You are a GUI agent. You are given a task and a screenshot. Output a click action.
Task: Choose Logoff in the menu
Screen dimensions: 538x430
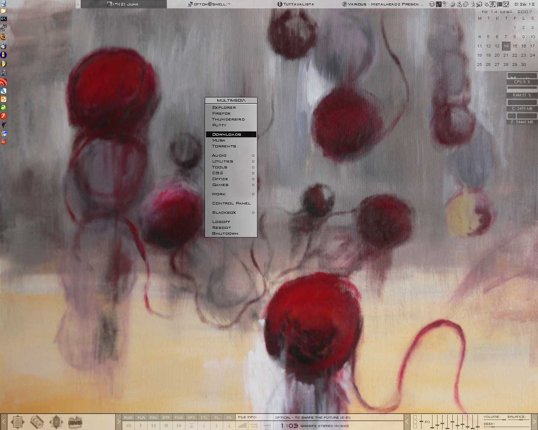click(231, 222)
